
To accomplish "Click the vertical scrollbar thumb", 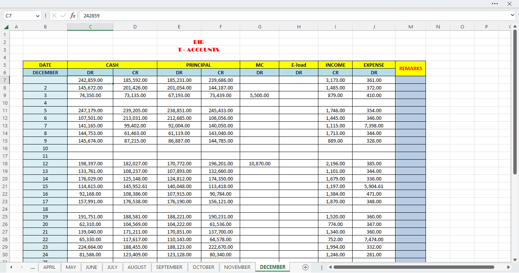I will tap(515, 102).
